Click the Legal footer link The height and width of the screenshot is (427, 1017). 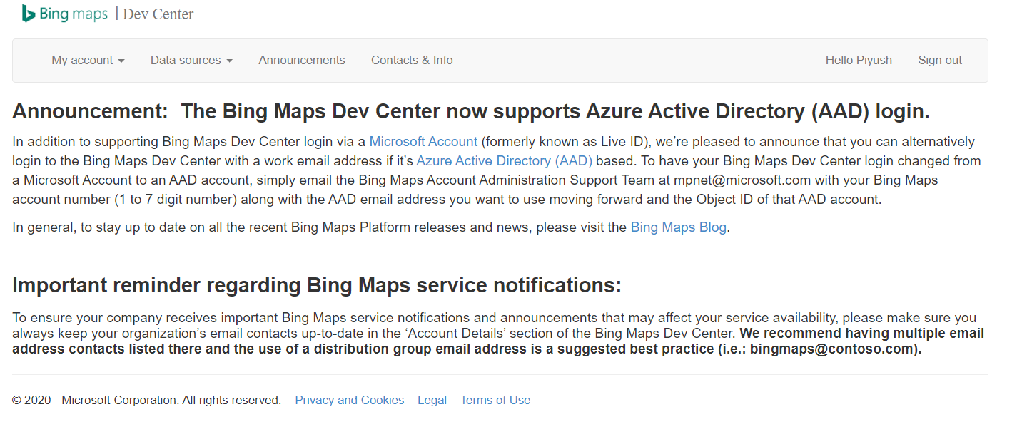pos(432,400)
